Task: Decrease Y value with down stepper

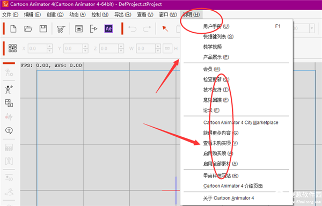Action: coord(86,51)
